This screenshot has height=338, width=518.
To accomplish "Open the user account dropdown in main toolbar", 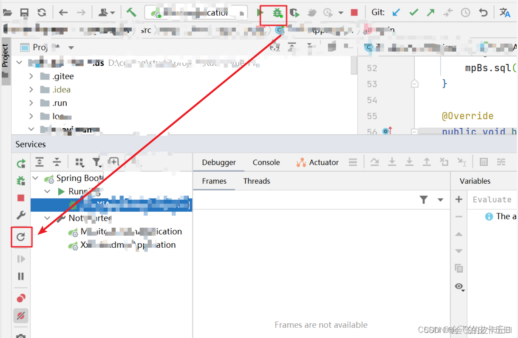I will pyautogui.click(x=107, y=13).
